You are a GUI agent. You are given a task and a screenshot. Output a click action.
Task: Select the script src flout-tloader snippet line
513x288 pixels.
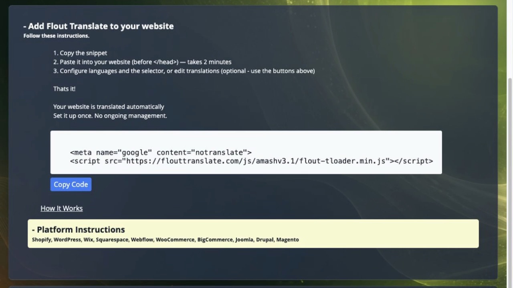coord(251,161)
